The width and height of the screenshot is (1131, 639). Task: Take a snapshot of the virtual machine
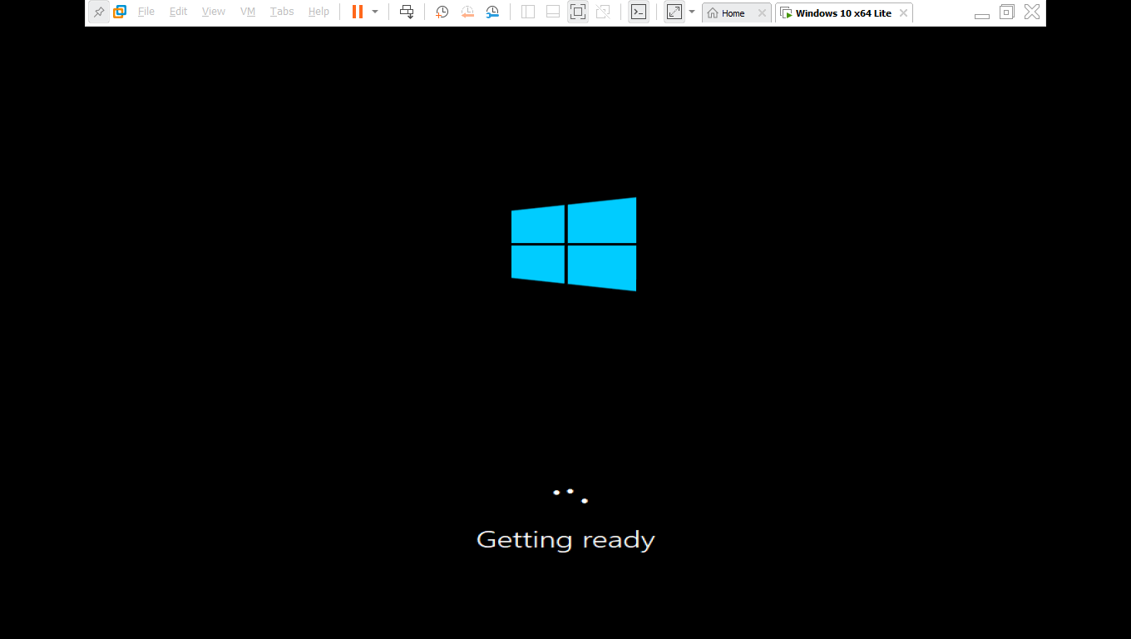442,12
